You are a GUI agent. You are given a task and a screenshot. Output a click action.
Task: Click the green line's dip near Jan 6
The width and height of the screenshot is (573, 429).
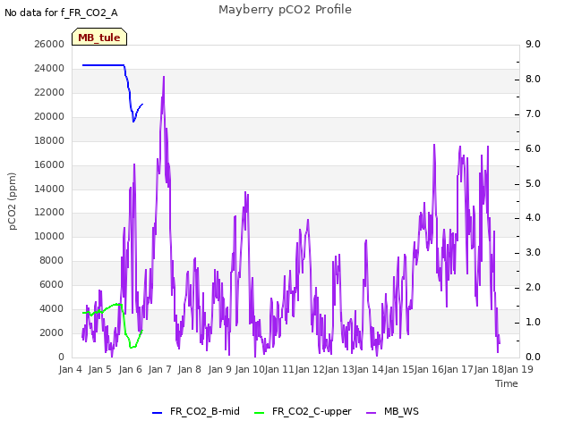click(x=132, y=347)
